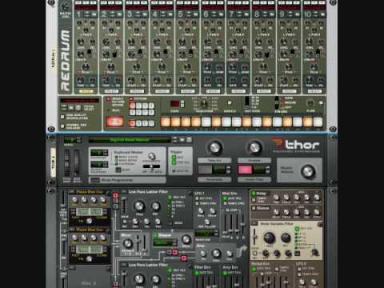Toggle Redrum step 9 button
Viewport: 384px width, 288px height.
point(246,122)
